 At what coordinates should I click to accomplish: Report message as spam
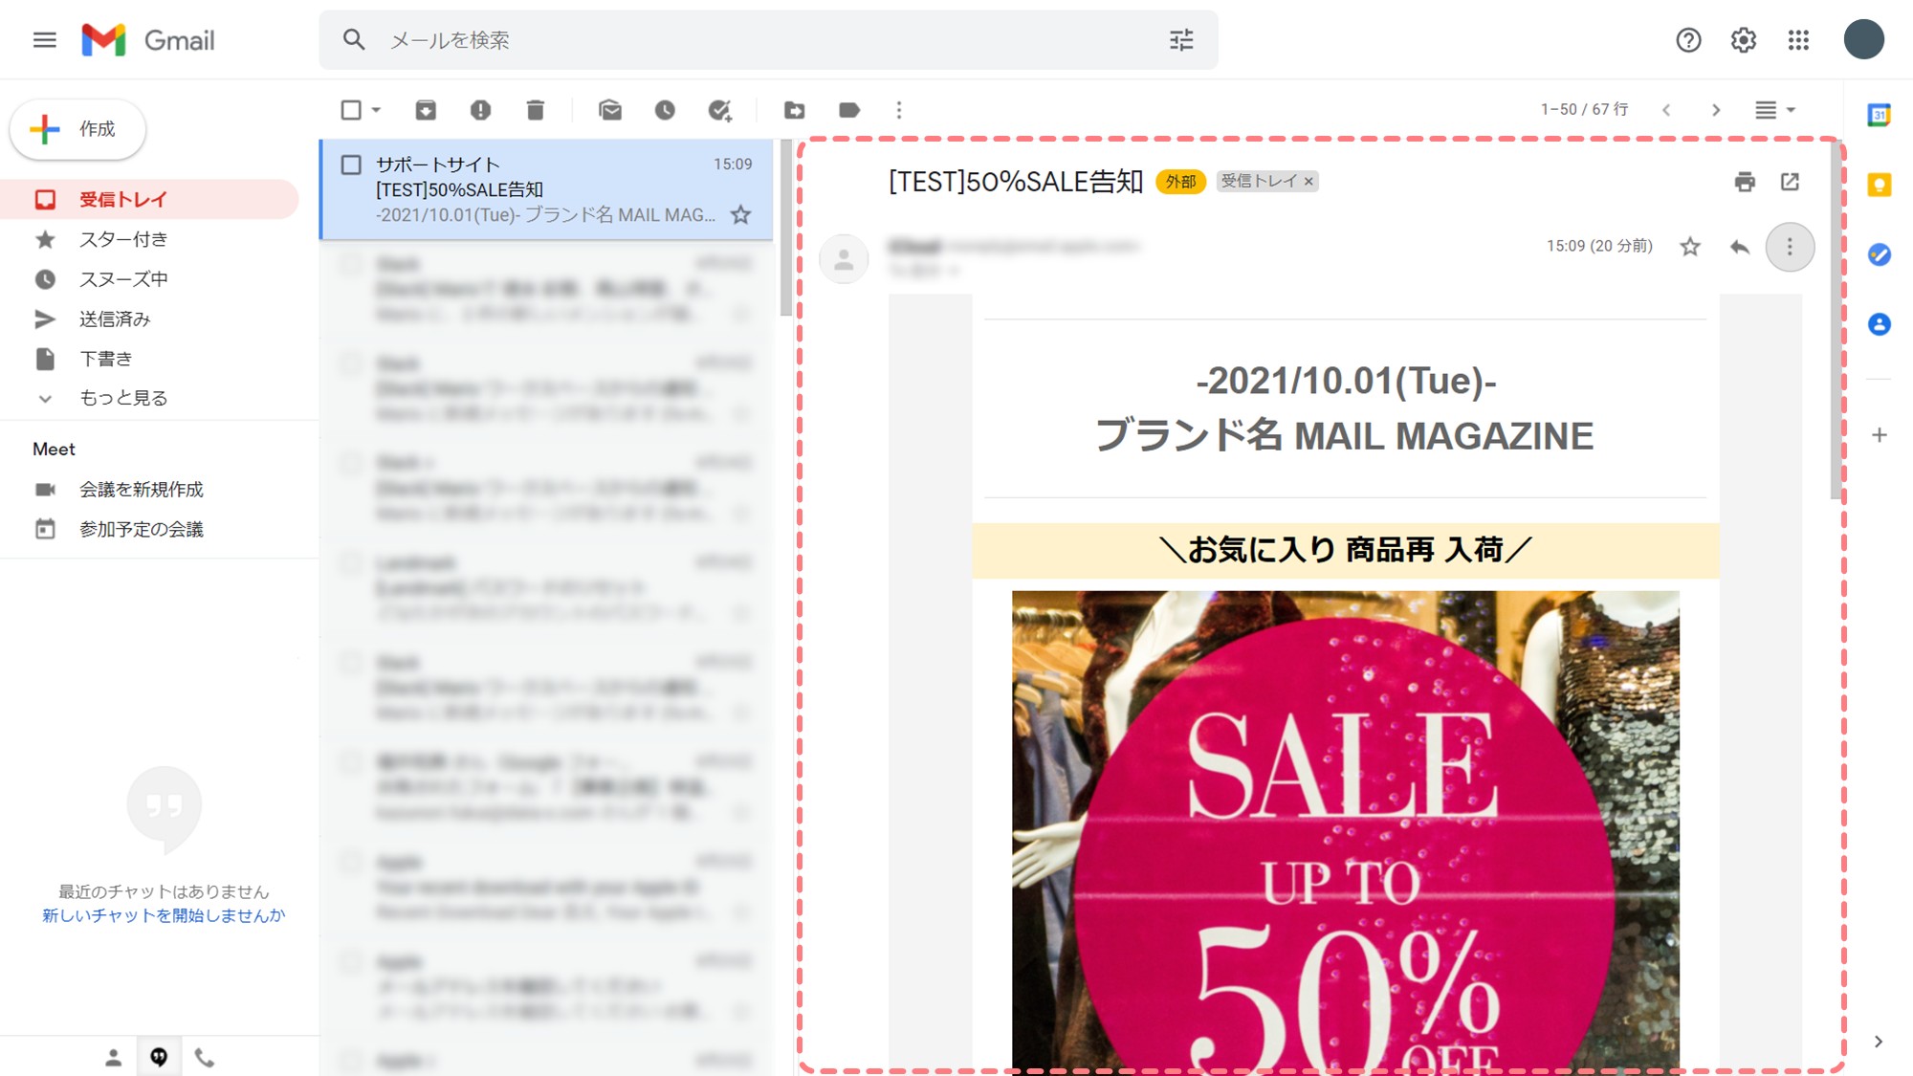[480, 110]
